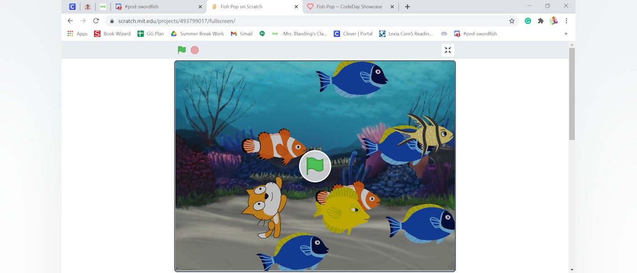Close the #pod-swordfish tab
637x273 pixels.
coord(200,7)
